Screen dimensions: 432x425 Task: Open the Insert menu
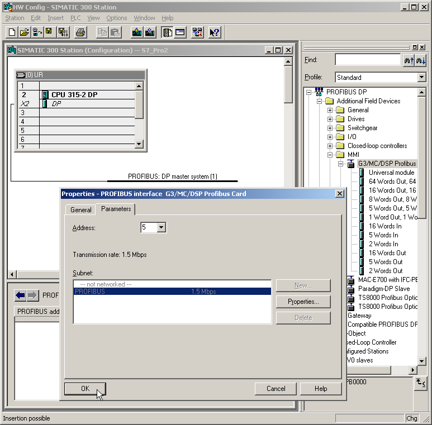[x=55, y=18]
